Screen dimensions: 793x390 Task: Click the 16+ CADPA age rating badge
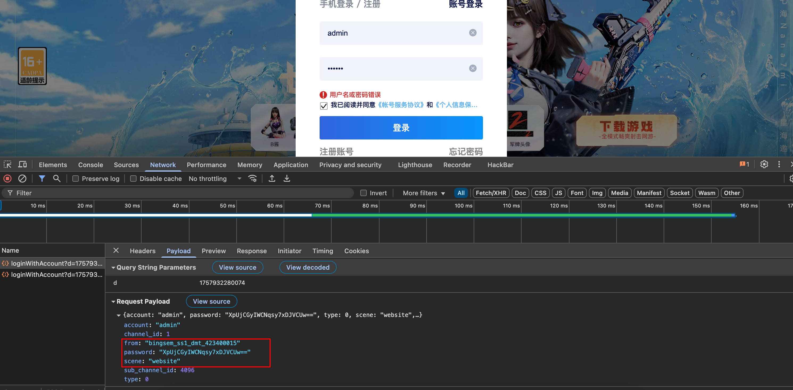tap(32, 66)
